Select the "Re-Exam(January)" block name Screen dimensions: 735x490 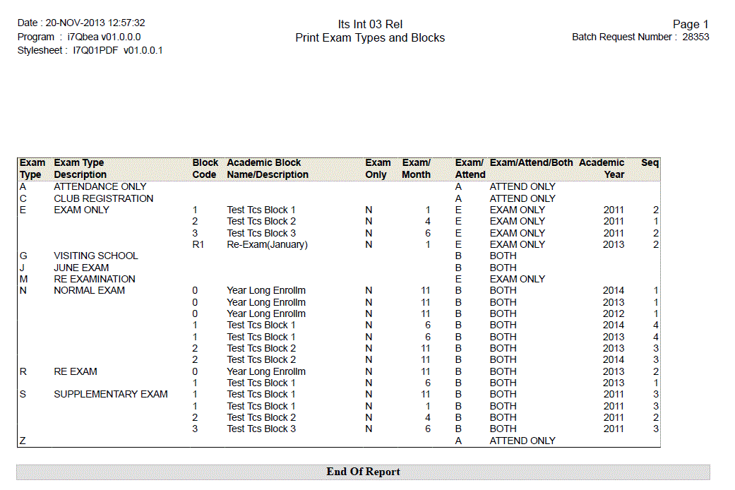point(267,244)
